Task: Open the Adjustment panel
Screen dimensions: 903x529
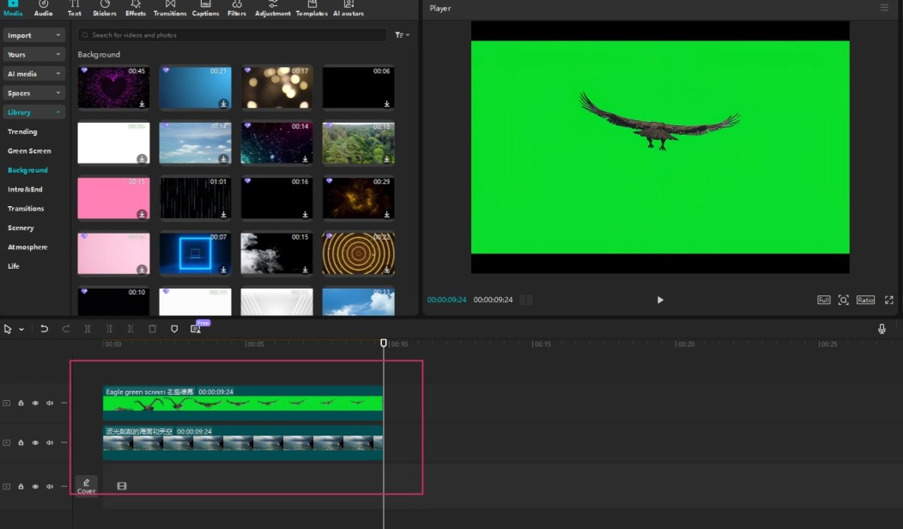Action: pos(272,8)
